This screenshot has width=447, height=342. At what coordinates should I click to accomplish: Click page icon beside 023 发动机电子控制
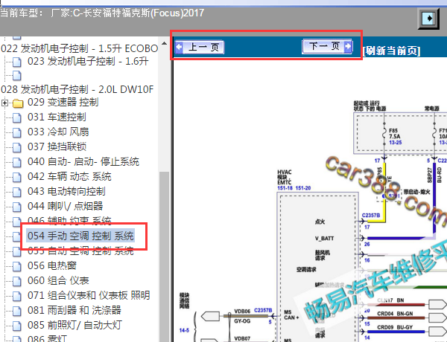[x=17, y=62]
